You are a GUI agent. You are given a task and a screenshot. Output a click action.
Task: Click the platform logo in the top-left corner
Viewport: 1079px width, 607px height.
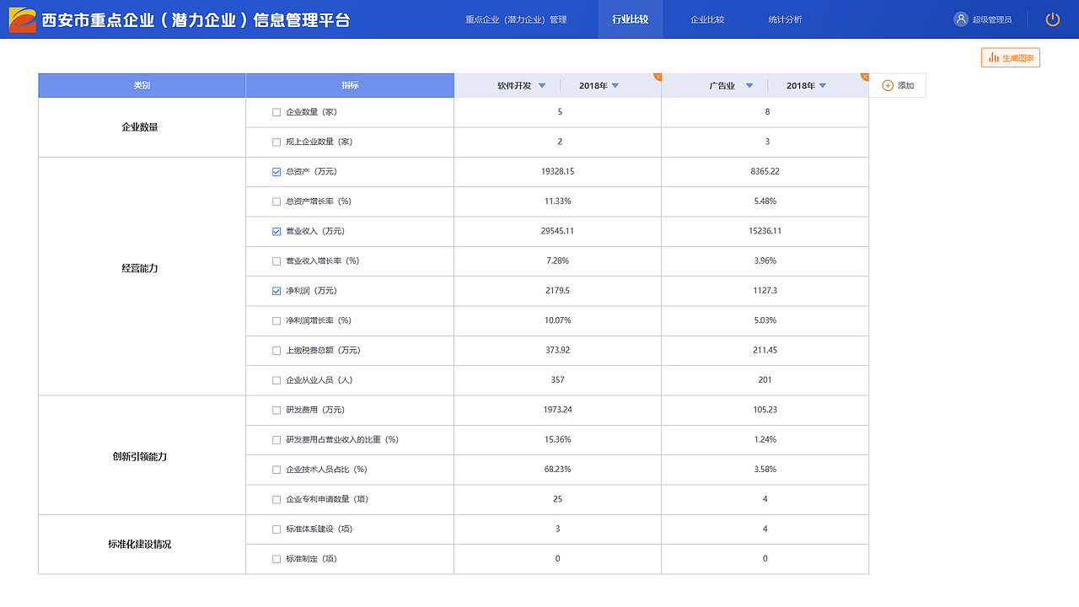(23, 18)
